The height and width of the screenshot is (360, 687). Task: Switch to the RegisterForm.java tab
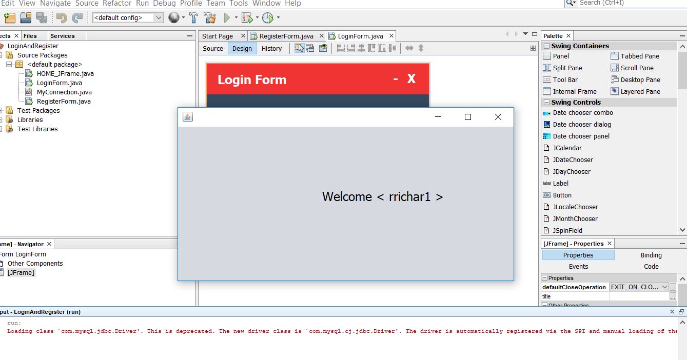286,36
